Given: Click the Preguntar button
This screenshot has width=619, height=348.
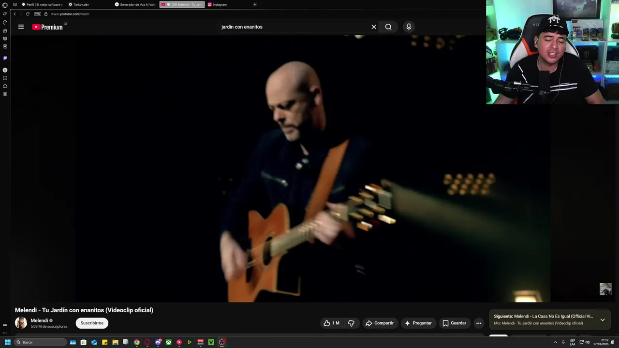Looking at the screenshot, I should coord(418,323).
